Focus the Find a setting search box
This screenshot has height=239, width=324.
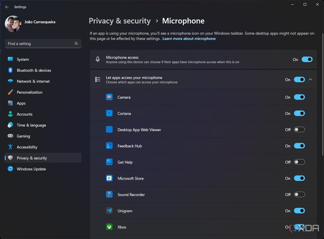(43, 44)
